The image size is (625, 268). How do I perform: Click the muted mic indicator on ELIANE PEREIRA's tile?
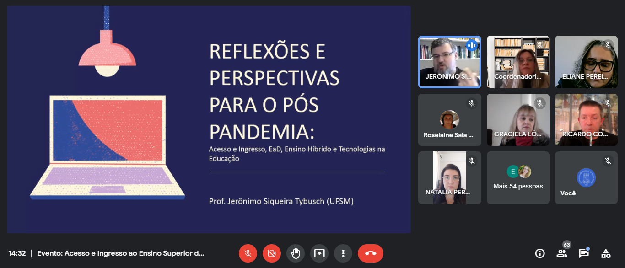point(608,45)
